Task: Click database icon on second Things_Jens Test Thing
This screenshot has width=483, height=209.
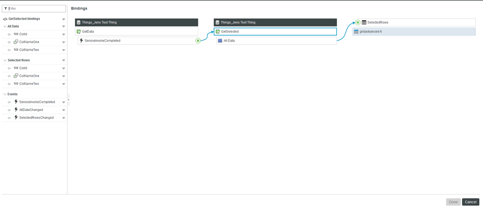Action: point(218,22)
